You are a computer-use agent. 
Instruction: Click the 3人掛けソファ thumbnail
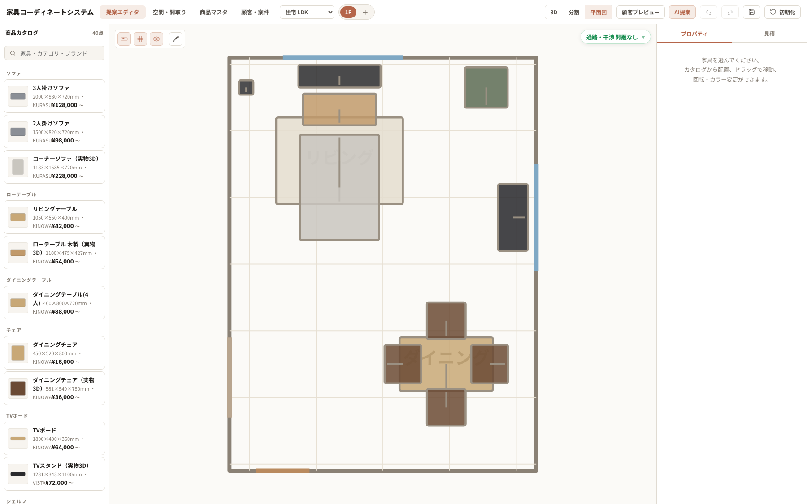(x=18, y=96)
